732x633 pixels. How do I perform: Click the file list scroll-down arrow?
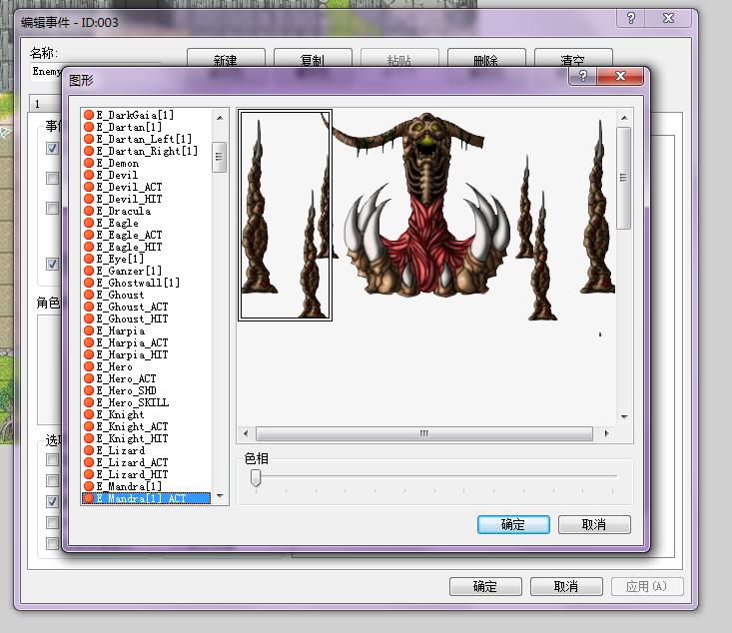tap(220, 496)
